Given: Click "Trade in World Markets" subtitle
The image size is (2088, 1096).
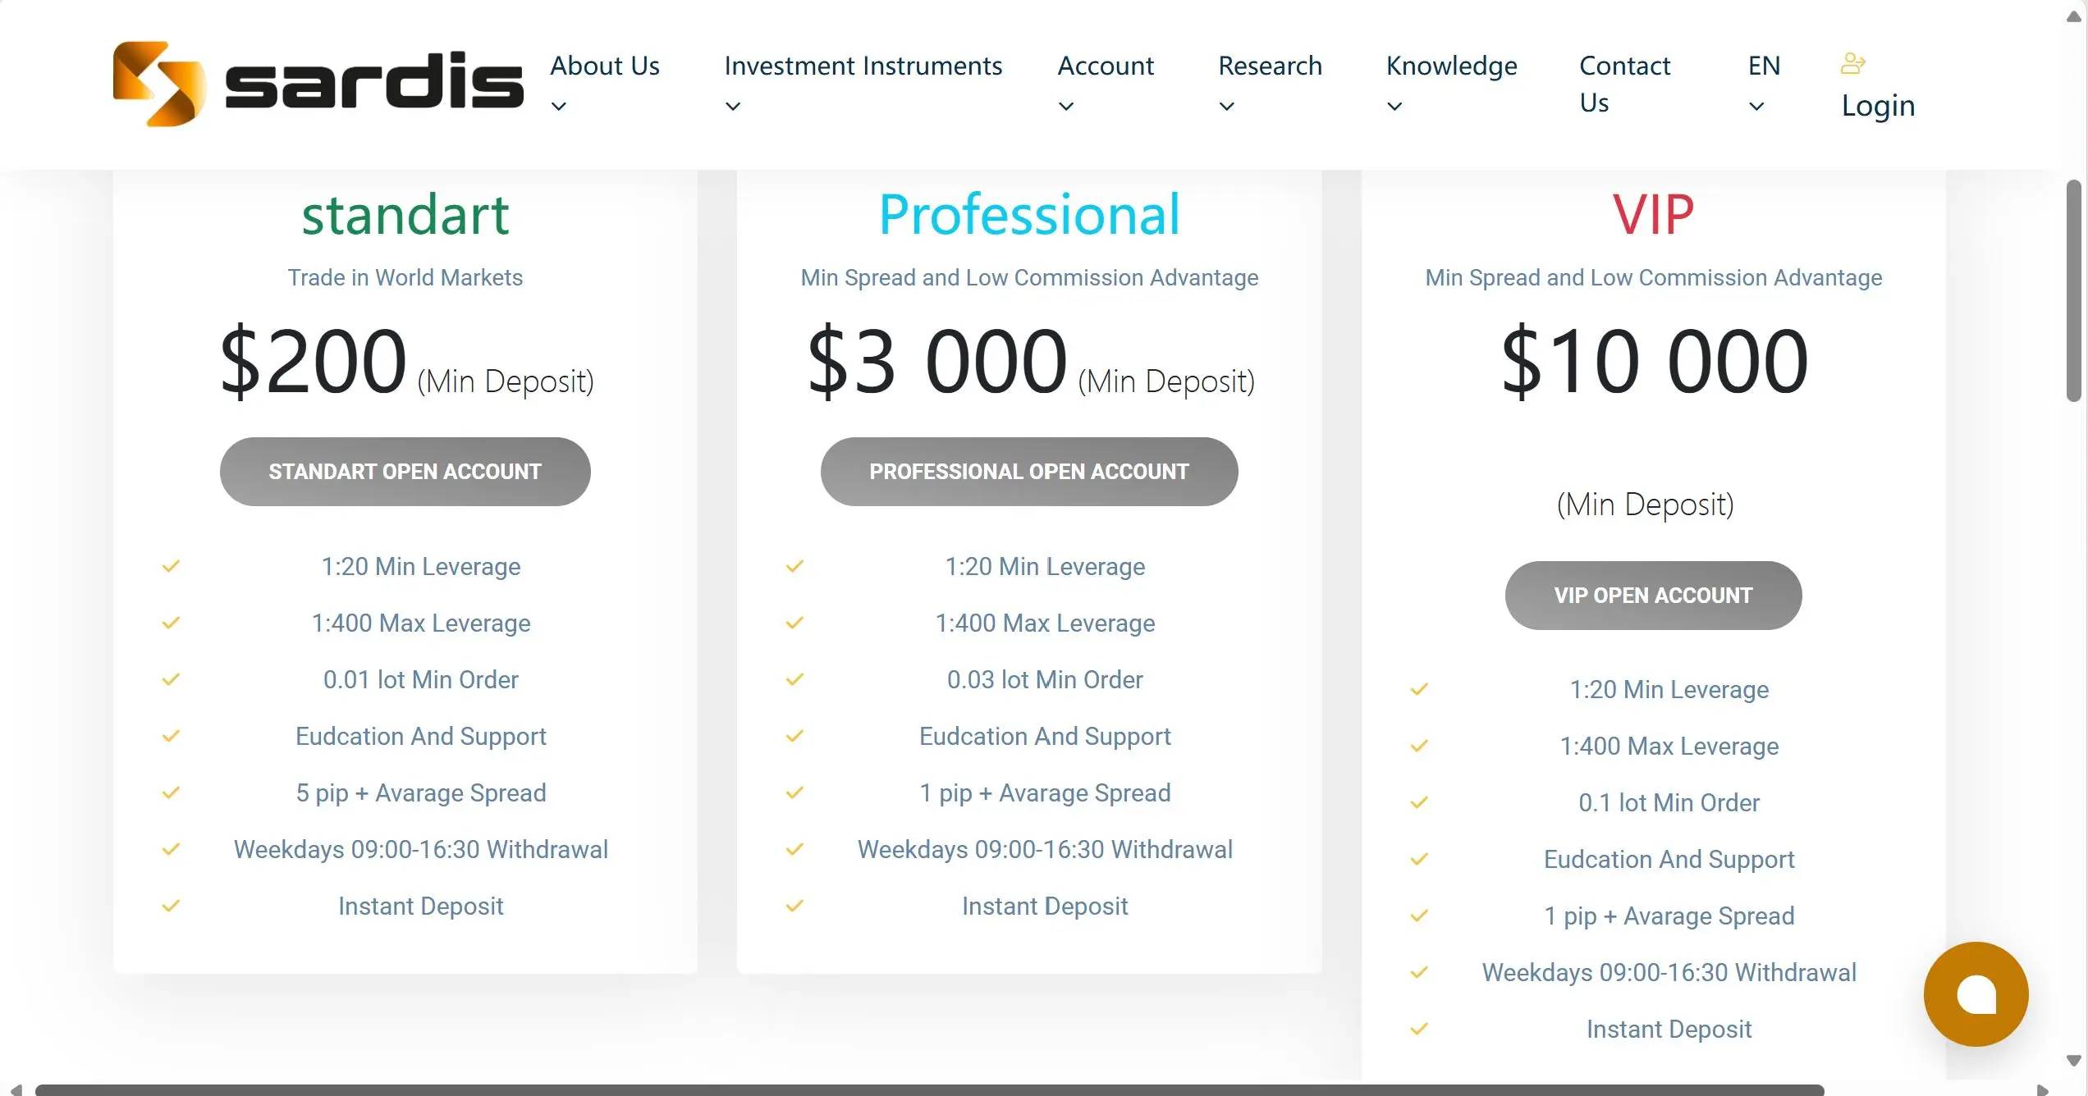Looking at the screenshot, I should tap(405, 278).
